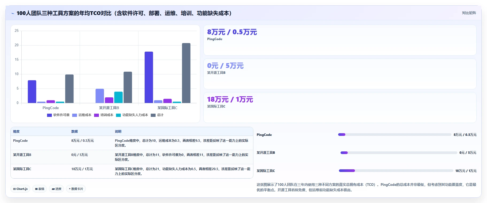Screen dimensions: 487x203
Task: Click the Chart.js tag at the bottom
Action: coord(20,189)
